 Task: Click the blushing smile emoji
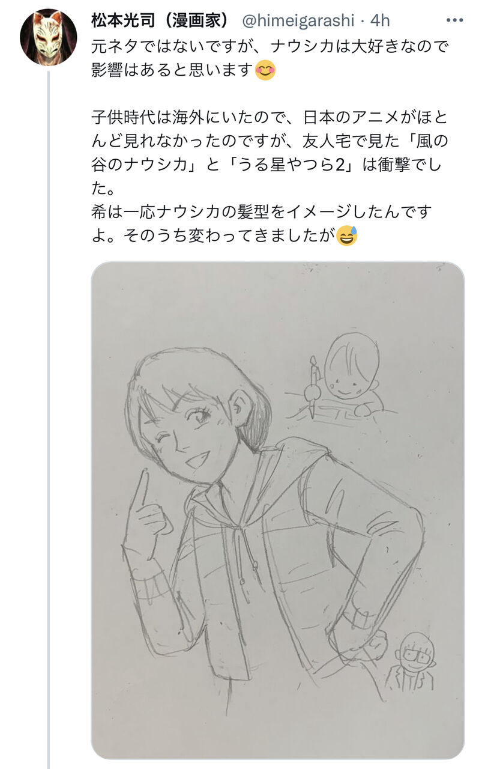click(265, 70)
